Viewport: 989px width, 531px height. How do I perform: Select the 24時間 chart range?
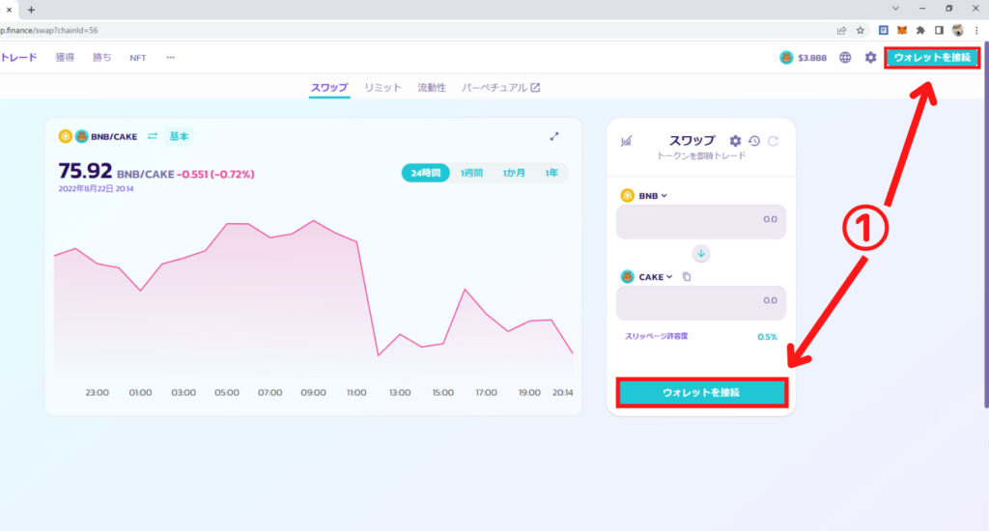tap(426, 173)
